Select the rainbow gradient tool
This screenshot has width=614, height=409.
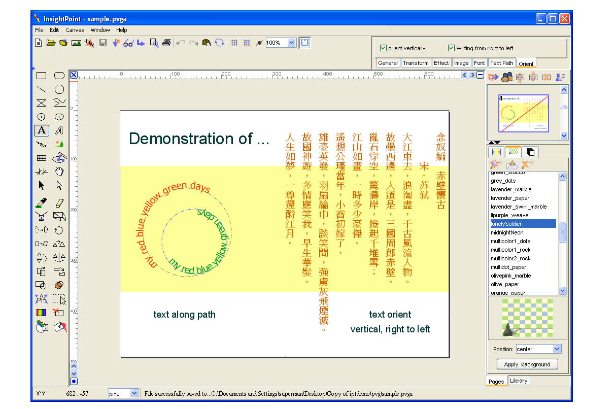42,313
